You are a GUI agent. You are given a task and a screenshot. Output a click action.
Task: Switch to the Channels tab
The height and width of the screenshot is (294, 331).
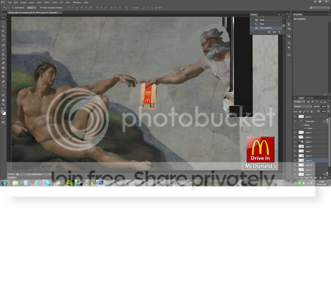(x=310, y=98)
